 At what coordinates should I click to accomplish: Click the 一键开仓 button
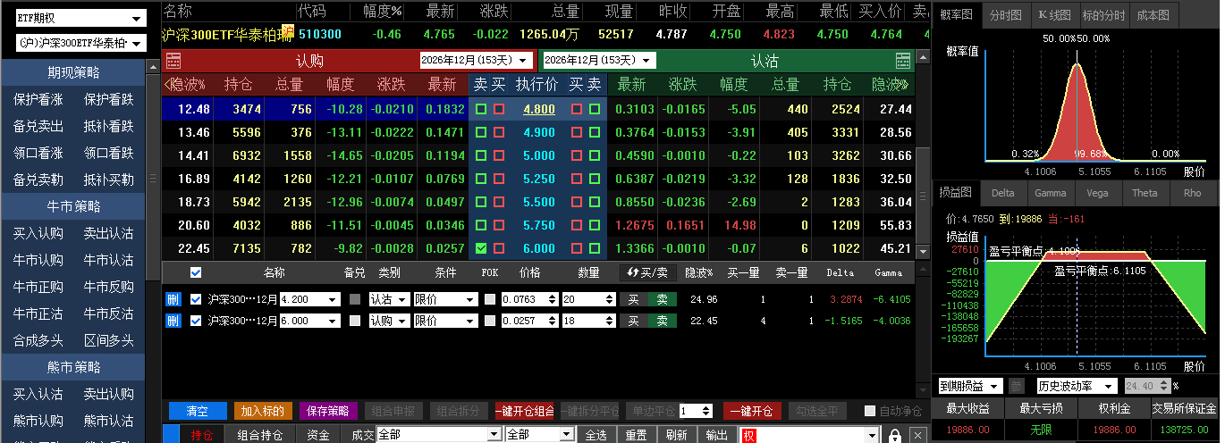(752, 411)
